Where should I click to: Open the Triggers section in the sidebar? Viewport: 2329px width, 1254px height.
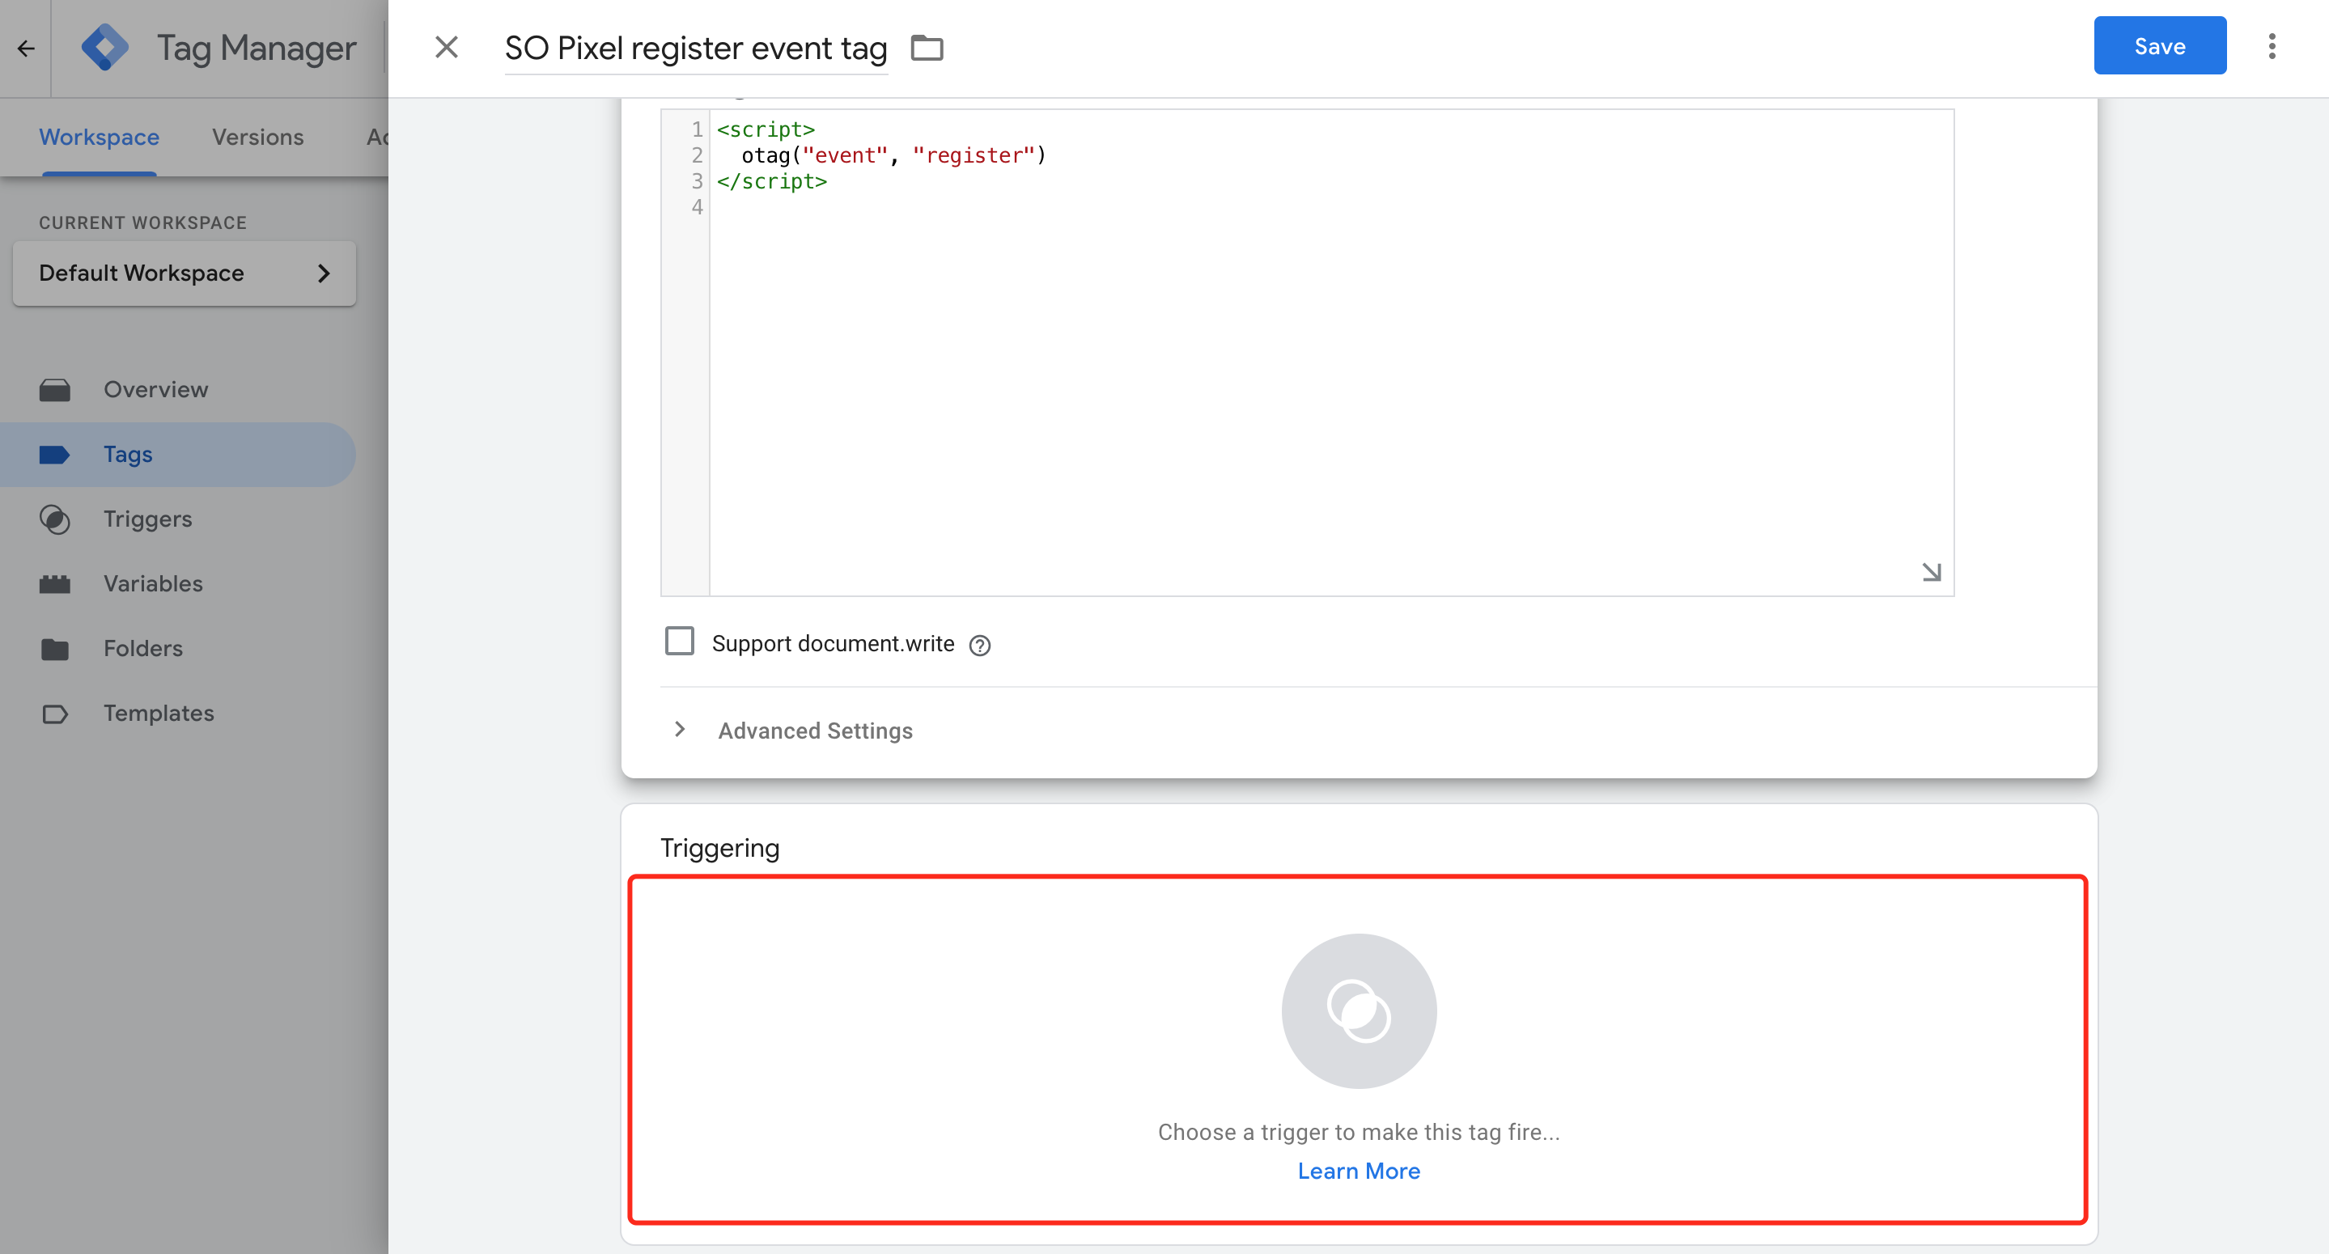pyautogui.click(x=147, y=519)
